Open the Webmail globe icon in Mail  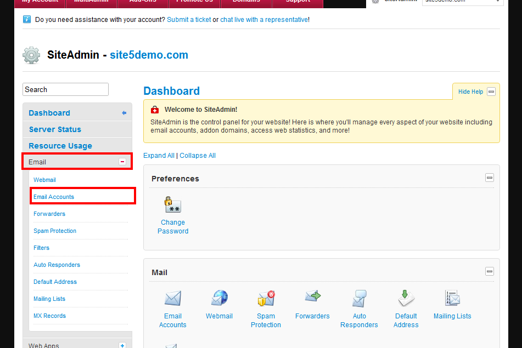pos(220,298)
